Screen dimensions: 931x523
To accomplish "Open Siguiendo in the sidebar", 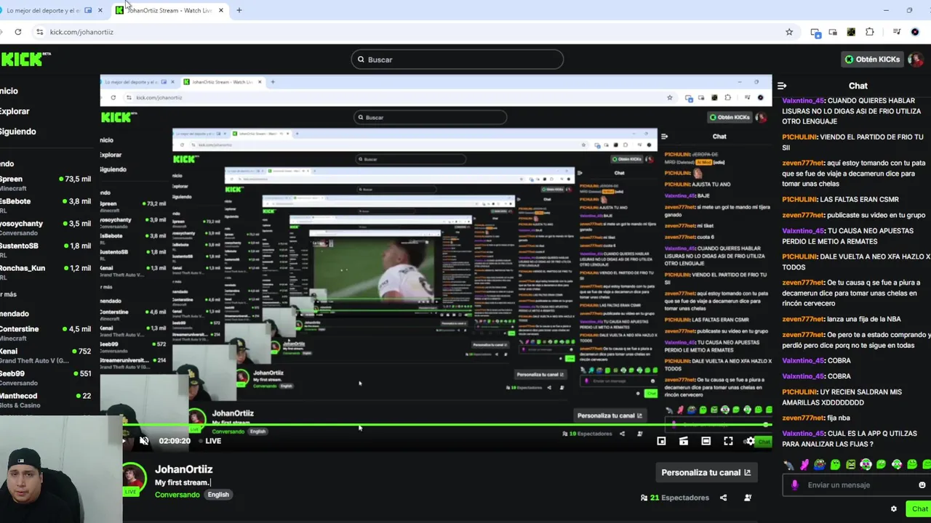I will pos(17,131).
